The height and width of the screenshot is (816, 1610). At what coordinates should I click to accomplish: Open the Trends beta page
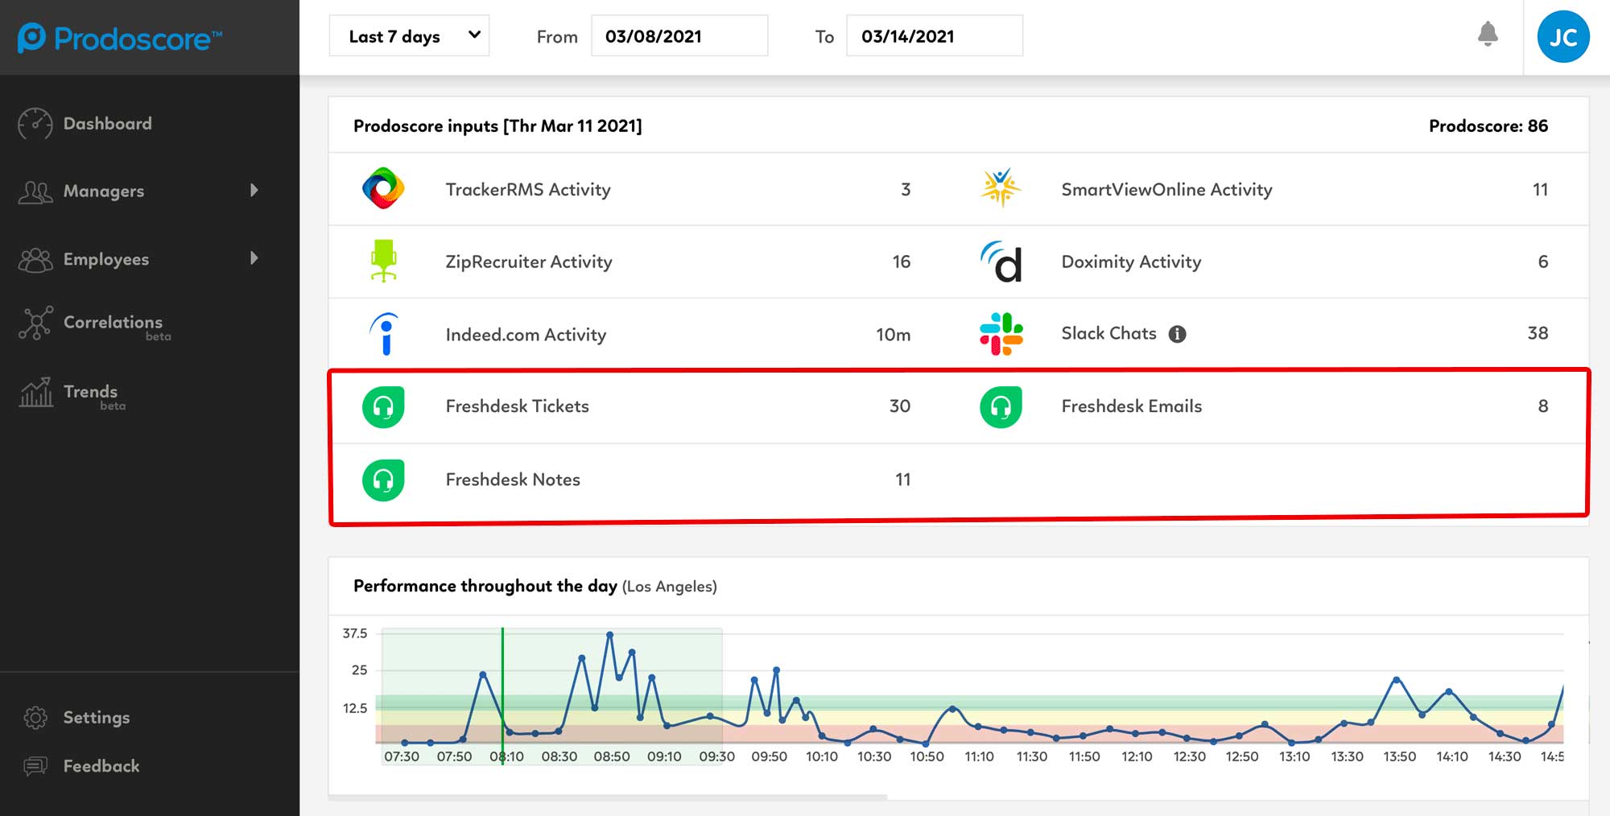(x=90, y=394)
